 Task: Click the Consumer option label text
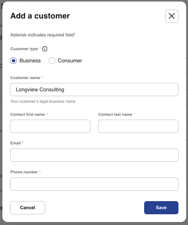[x=70, y=61]
